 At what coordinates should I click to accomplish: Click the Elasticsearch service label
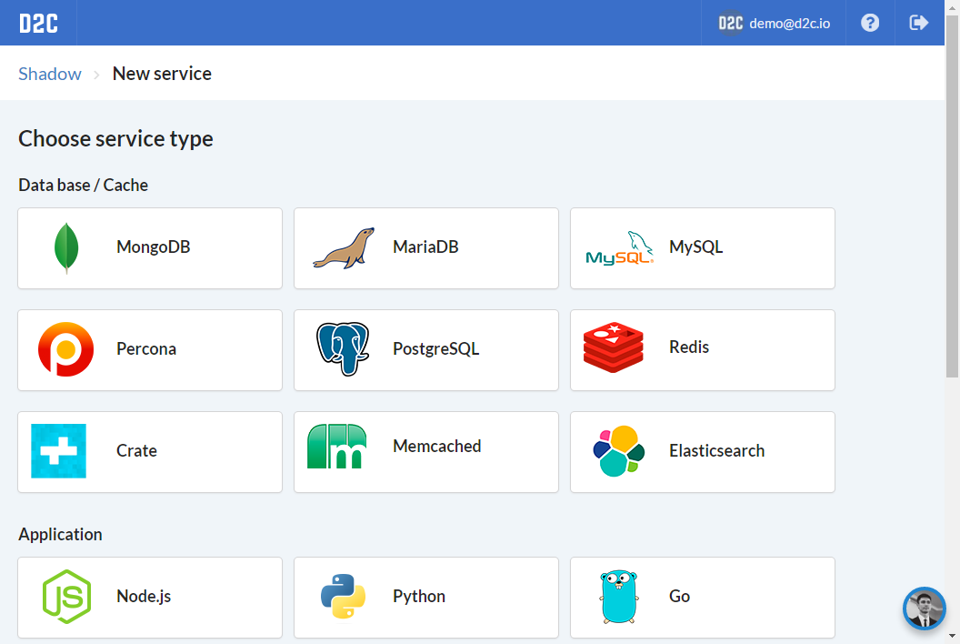[x=716, y=451]
